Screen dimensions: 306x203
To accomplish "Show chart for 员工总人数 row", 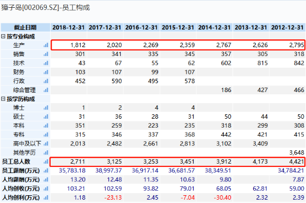I will [46, 161].
